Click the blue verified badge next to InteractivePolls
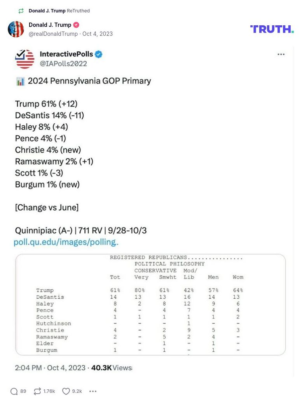Image resolution: width=302 pixels, height=403 pixels. tap(98, 54)
